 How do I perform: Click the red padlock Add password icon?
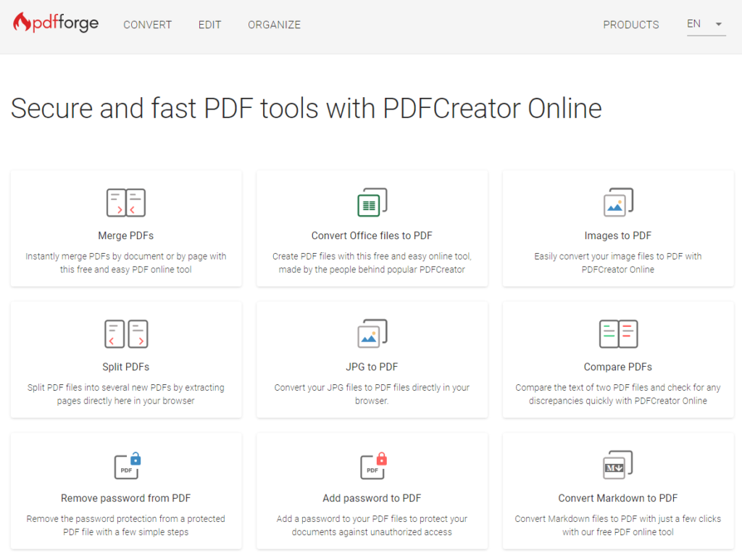[x=372, y=465]
